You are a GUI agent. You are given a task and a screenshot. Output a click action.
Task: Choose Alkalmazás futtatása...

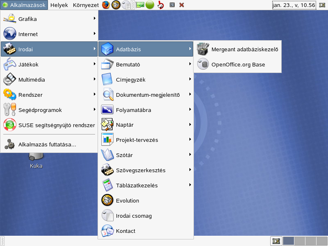tap(49, 144)
